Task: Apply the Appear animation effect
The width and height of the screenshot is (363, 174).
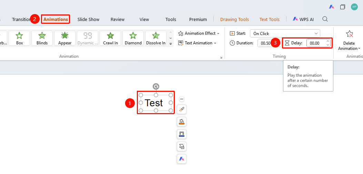Action: click(x=65, y=38)
